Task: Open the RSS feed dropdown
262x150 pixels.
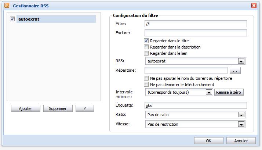Action: click(241, 61)
